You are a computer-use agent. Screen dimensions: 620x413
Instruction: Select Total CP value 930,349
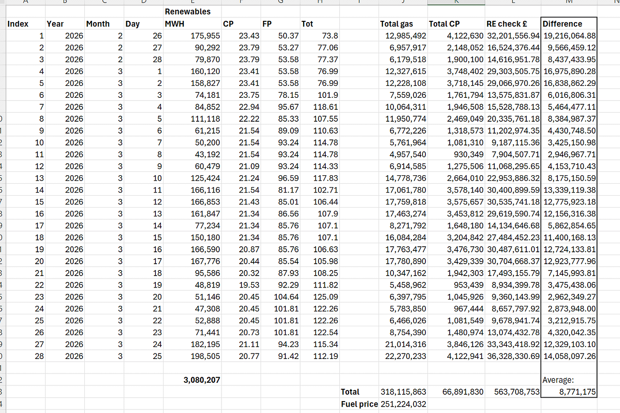click(x=456, y=154)
